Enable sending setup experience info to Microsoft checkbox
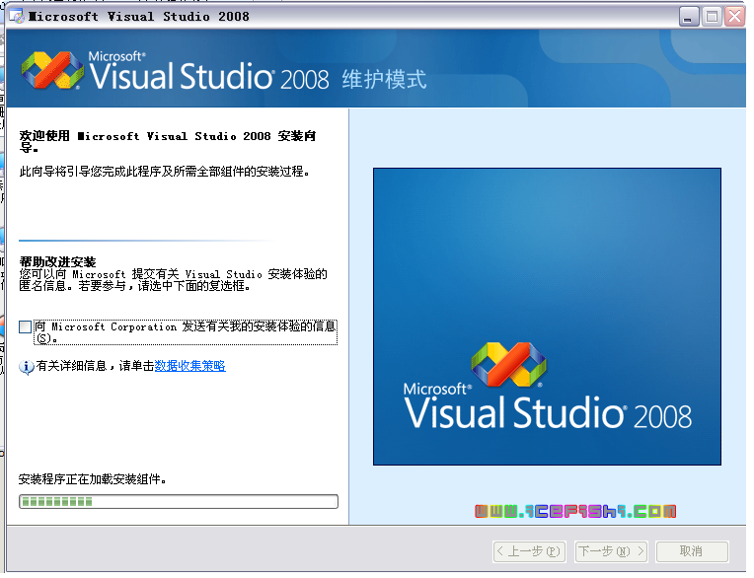 tap(25, 327)
